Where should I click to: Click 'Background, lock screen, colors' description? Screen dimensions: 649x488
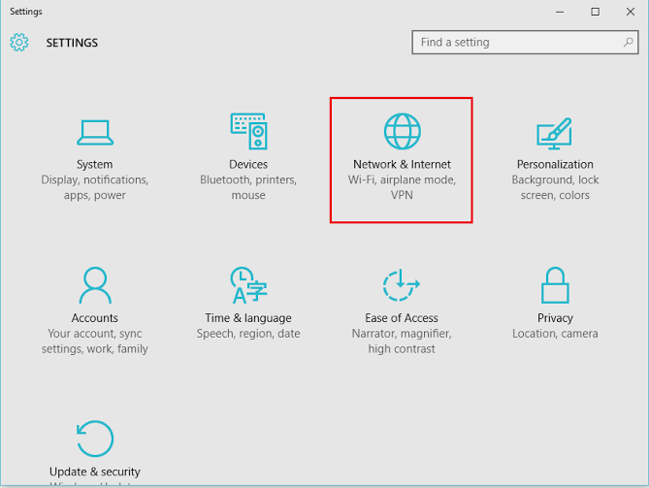coord(555,187)
